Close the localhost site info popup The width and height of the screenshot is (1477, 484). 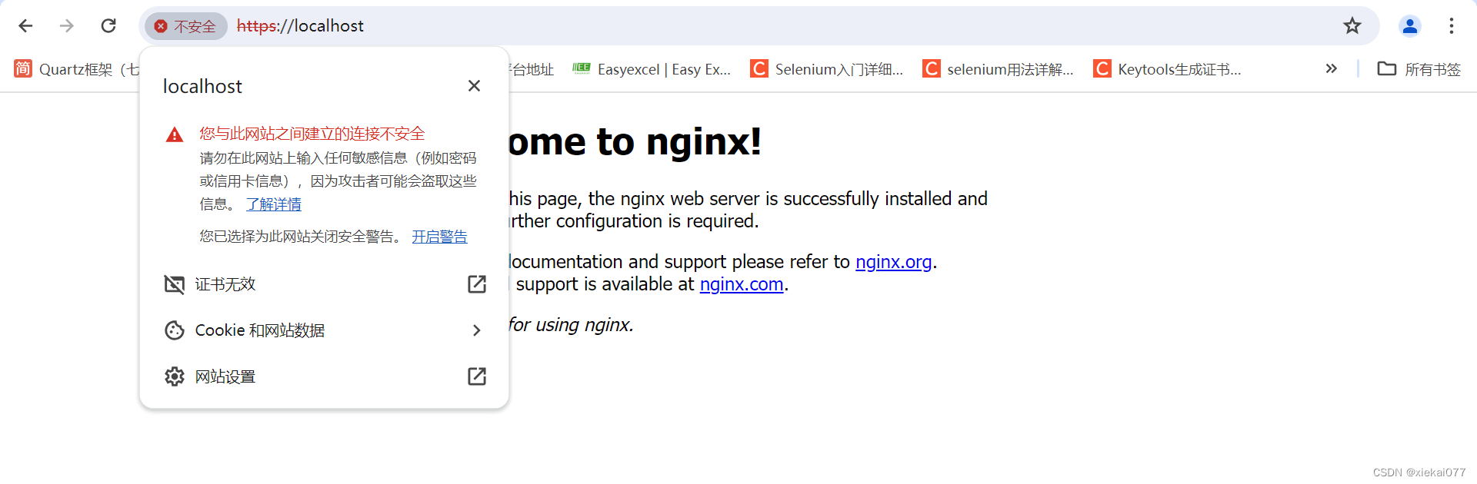474,86
